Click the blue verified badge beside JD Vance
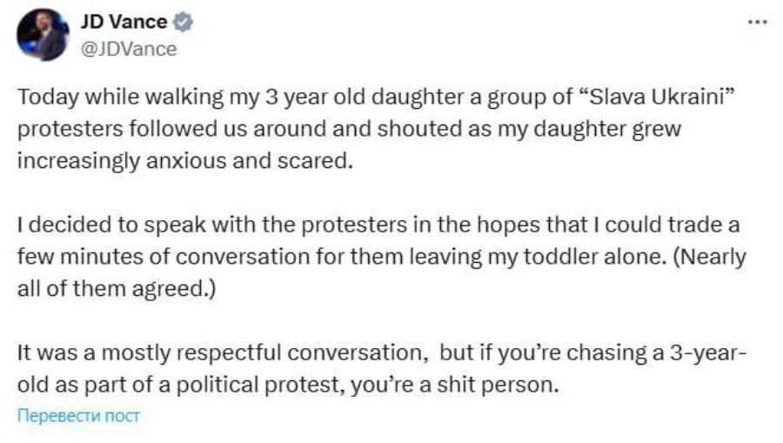 (183, 23)
